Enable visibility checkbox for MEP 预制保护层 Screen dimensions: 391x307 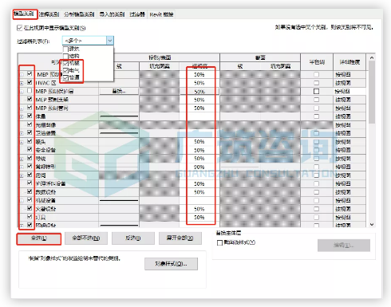click(x=30, y=91)
